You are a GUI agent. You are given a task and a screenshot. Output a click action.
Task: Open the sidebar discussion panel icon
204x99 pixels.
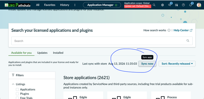tap(176, 5)
